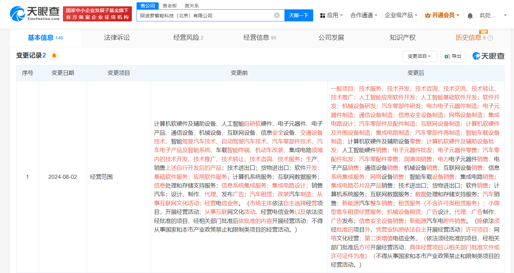Open the notification bell in top bar
This screenshot has height=273, width=514.
[470, 14]
